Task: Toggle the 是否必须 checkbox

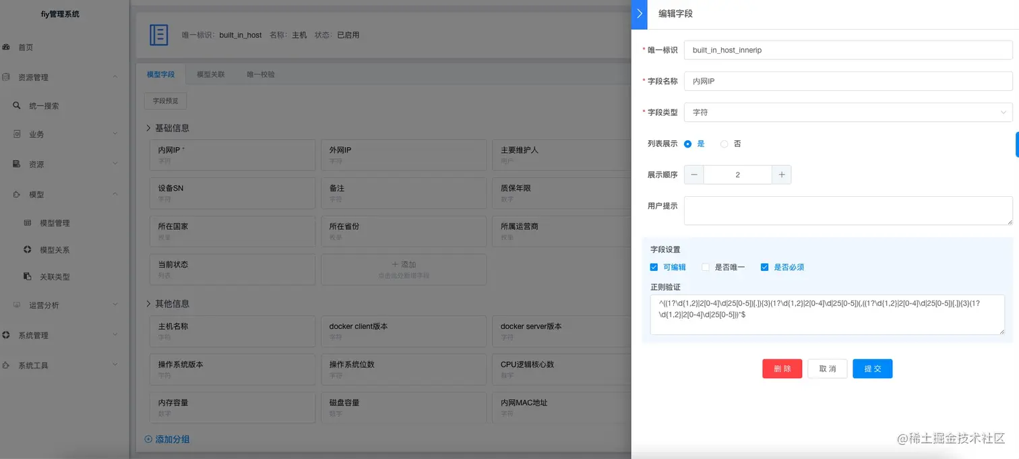Action: (764, 267)
